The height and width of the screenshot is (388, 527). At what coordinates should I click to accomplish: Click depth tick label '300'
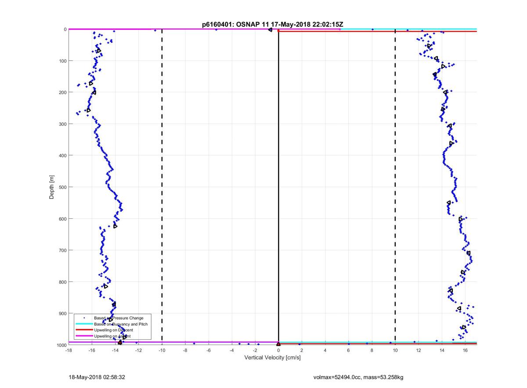click(x=62, y=124)
